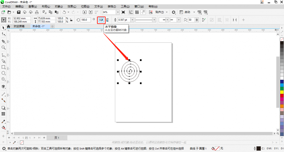Toggle show guidelines button
Viewport: 284px width, 152px height.
(x=143, y=12)
